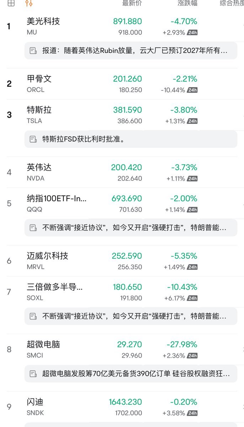Open the table layout grid icon

pos(11,3)
